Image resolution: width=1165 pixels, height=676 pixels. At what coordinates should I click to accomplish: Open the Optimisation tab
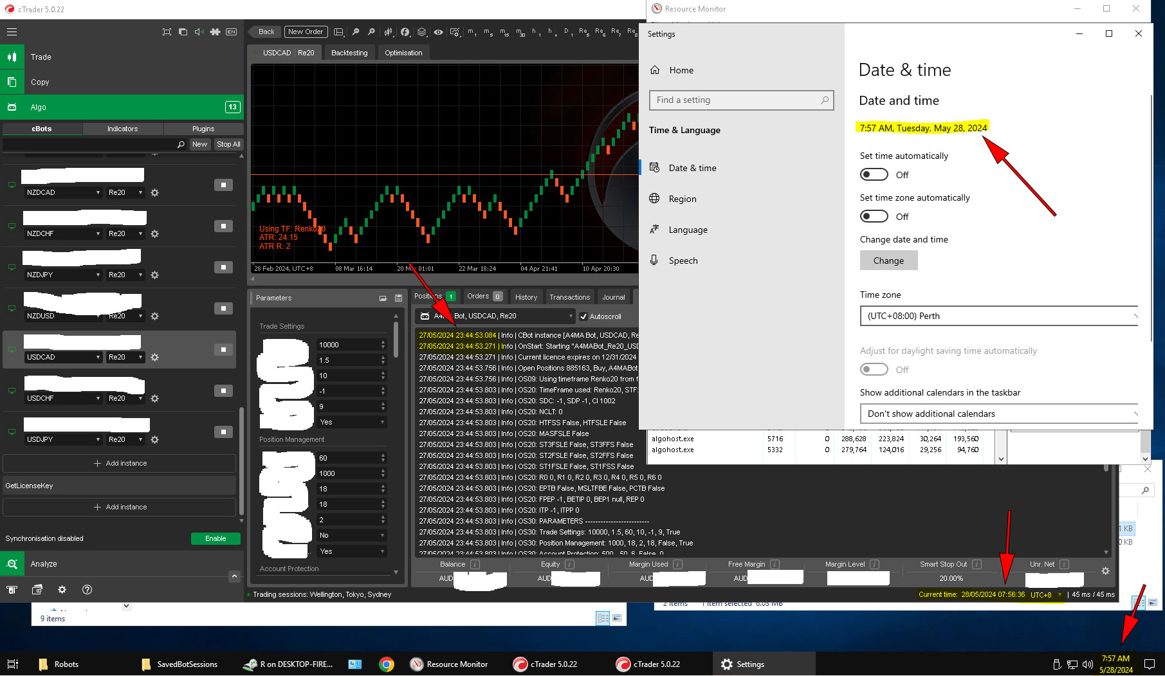pyautogui.click(x=403, y=53)
